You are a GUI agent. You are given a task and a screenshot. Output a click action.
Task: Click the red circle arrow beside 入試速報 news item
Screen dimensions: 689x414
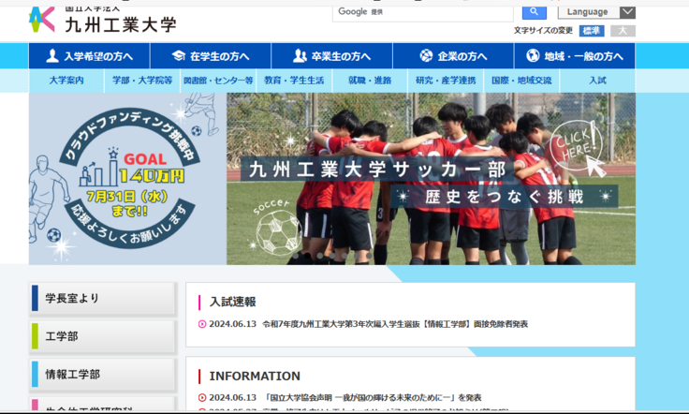(202, 324)
